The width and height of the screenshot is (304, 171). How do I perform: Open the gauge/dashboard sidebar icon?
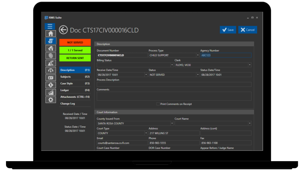[50, 70]
